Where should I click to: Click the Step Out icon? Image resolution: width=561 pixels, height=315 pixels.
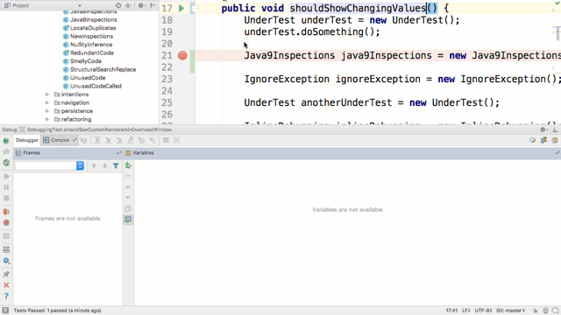point(131,140)
